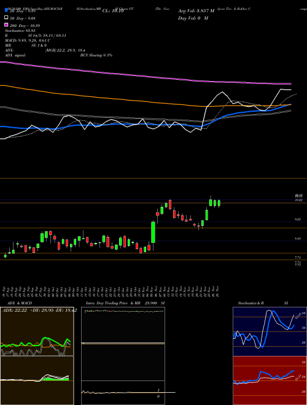This screenshot has height=405, width=307.
Task: Click the 'Intra Day Trading Price & MR' title
Action: pyautogui.click(x=113, y=303)
